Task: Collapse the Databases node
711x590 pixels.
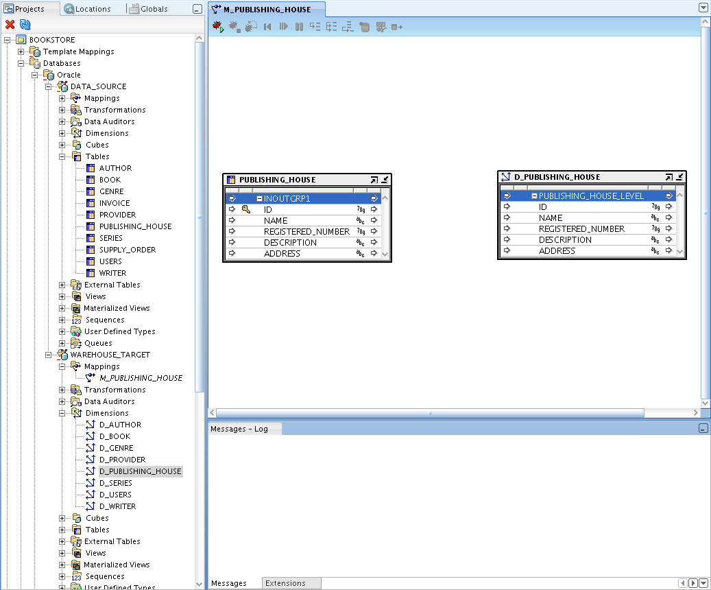Action: (x=21, y=64)
